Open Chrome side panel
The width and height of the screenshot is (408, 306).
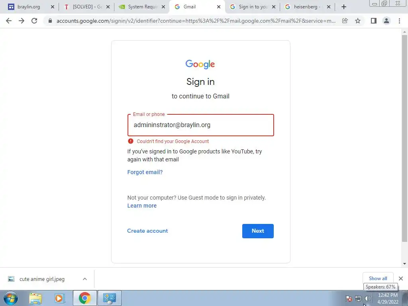[x=374, y=21]
